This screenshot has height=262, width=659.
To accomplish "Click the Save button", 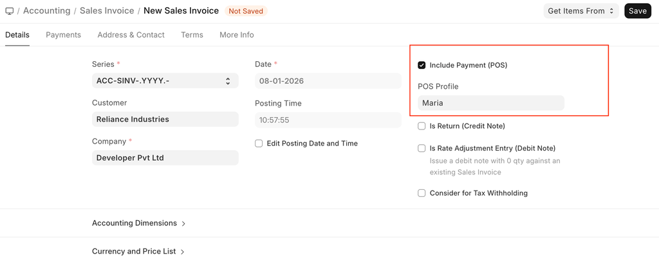I will pyautogui.click(x=637, y=11).
